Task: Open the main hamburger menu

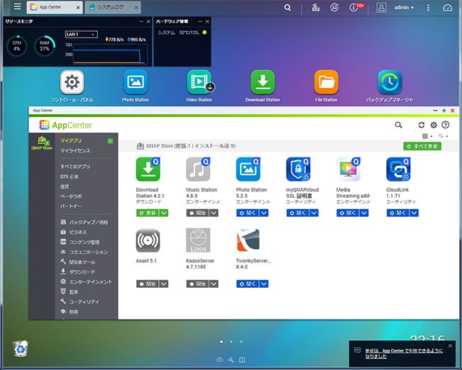Action: point(17,6)
